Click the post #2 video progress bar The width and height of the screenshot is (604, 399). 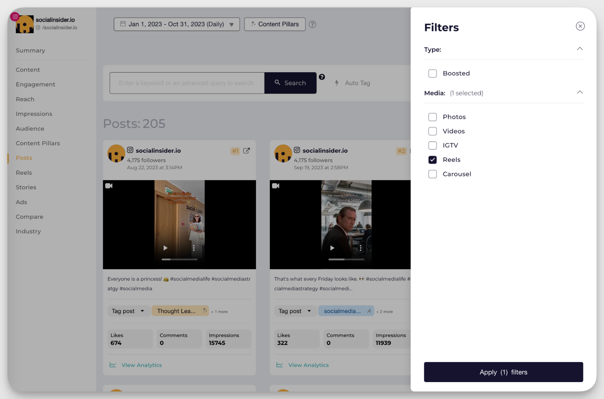(x=346, y=259)
